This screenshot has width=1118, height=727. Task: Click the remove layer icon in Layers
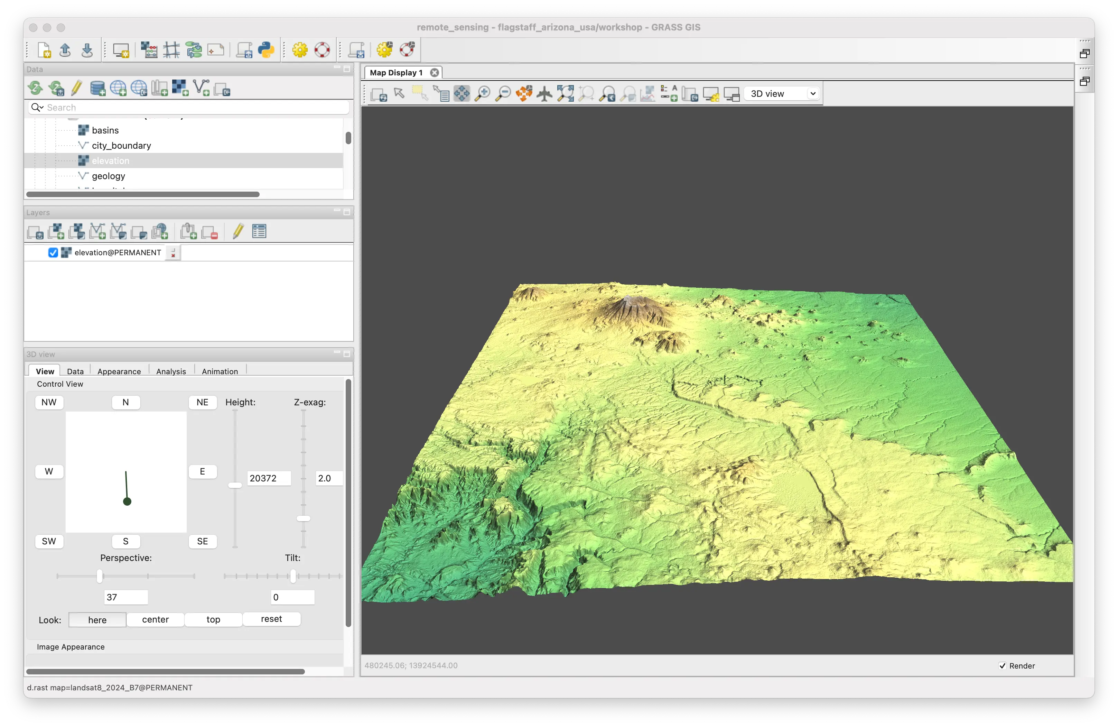click(x=209, y=231)
